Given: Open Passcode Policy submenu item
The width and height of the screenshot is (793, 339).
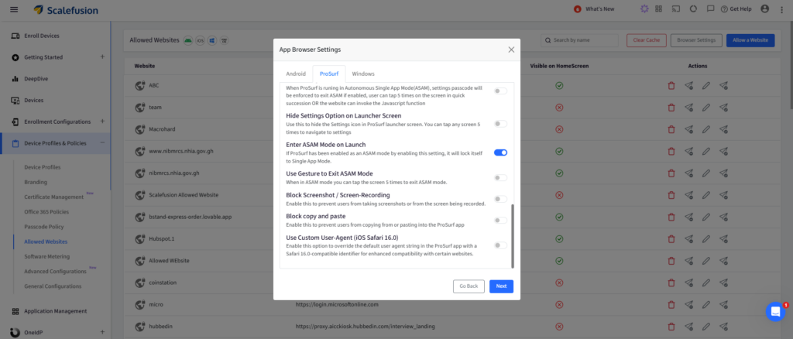Looking at the screenshot, I should coord(44,227).
